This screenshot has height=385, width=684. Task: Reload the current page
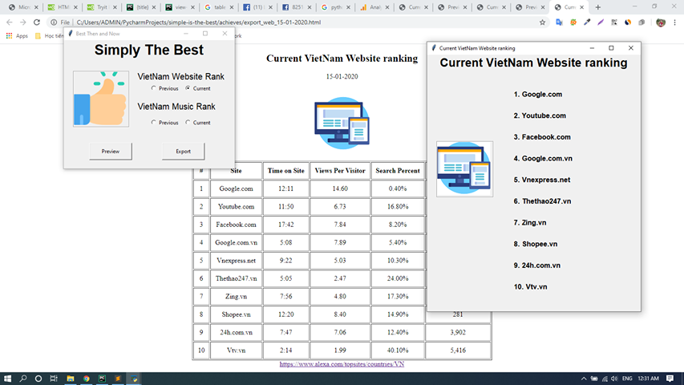[37, 22]
